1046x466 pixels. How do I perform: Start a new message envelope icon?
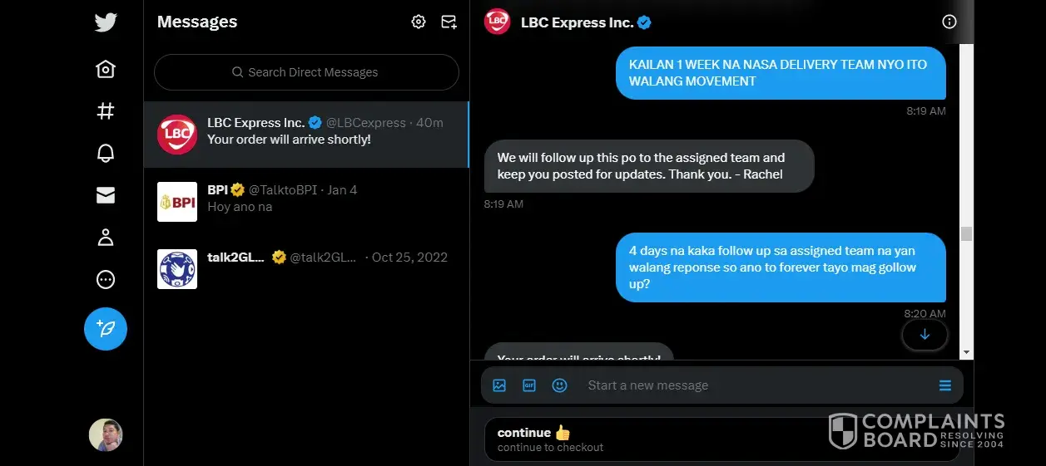[x=449, y=22]
